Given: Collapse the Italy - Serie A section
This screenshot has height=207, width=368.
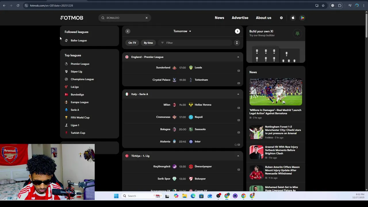Looking at the screenshot, I should click(238, 94).
